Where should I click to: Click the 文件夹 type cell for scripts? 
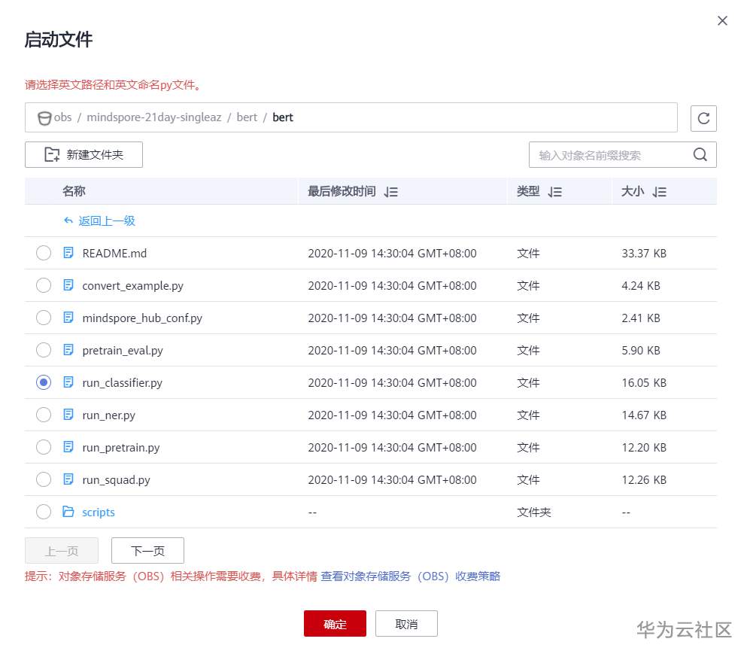pyautogui.click(x=533, y=512)
